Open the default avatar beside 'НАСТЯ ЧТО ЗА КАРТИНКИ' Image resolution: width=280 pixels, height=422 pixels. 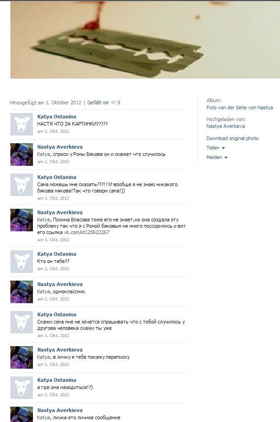[x=22, y=124]
